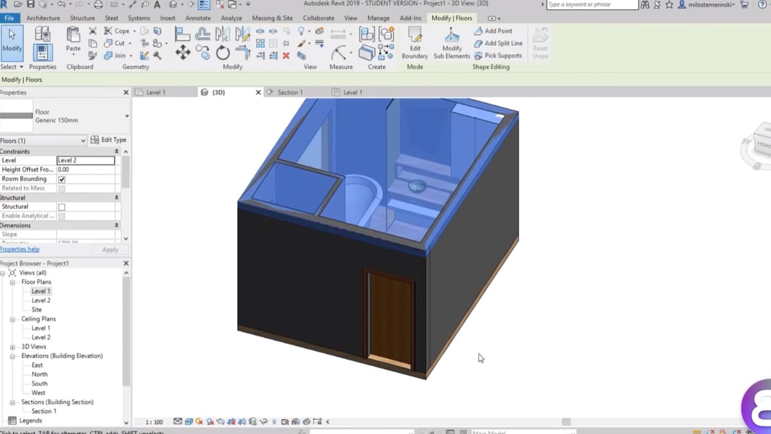
Task: Toggle Enable Analytical Model checkbox
Action: (x=62, y=216)
